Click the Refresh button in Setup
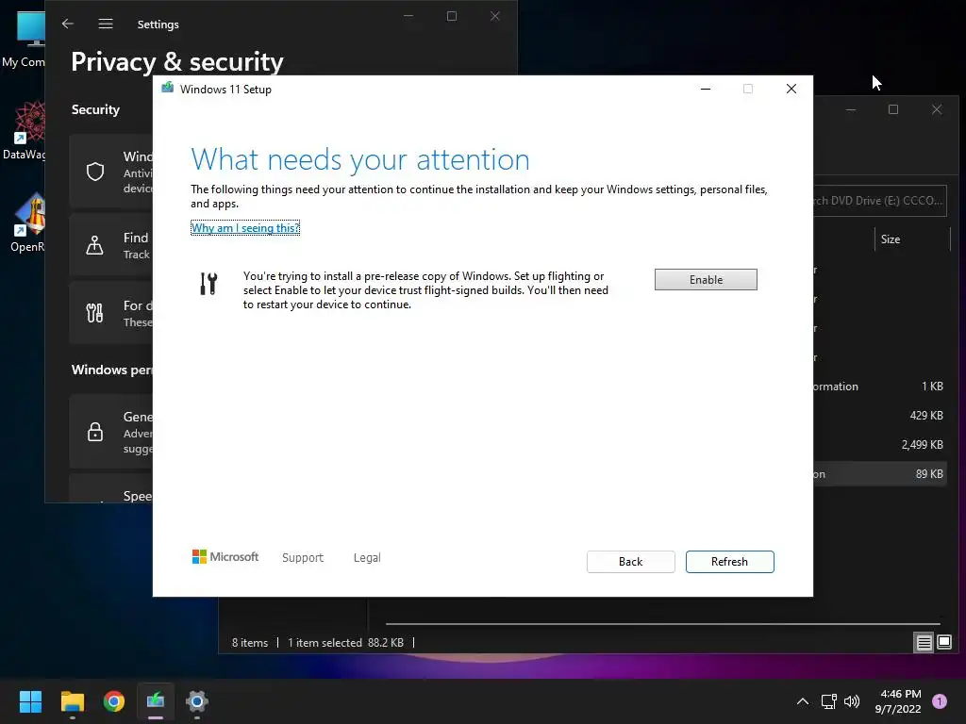The width and height of the screenshot is (966, 724). point(729,562)
